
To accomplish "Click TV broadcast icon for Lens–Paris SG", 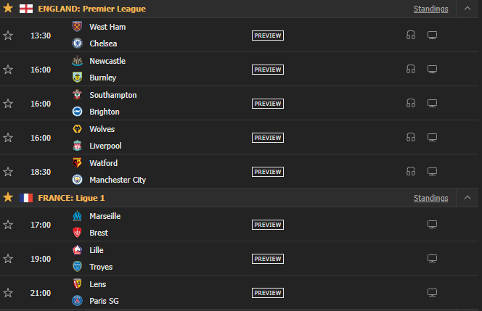I will [432, 293].
